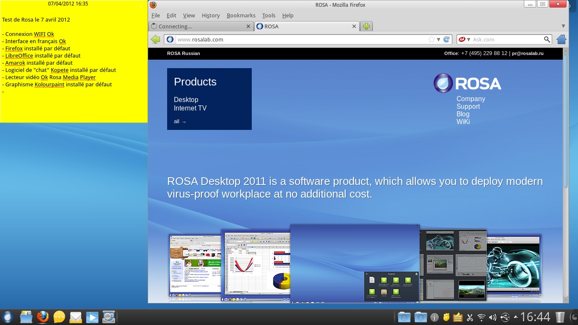Open the yellow notes tray icon
578x325 pixels.
[x=457, y=317]
